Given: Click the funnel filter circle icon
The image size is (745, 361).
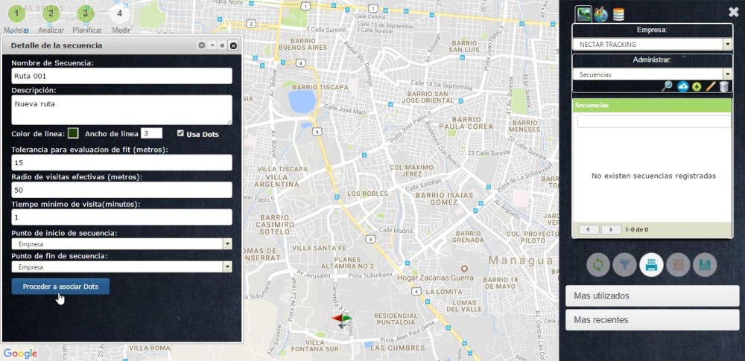Looking at the screenshot, I should (625, 265).
